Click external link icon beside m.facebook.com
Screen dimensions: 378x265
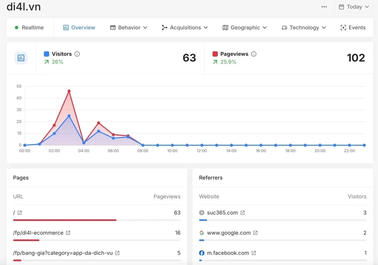(254, 253)
